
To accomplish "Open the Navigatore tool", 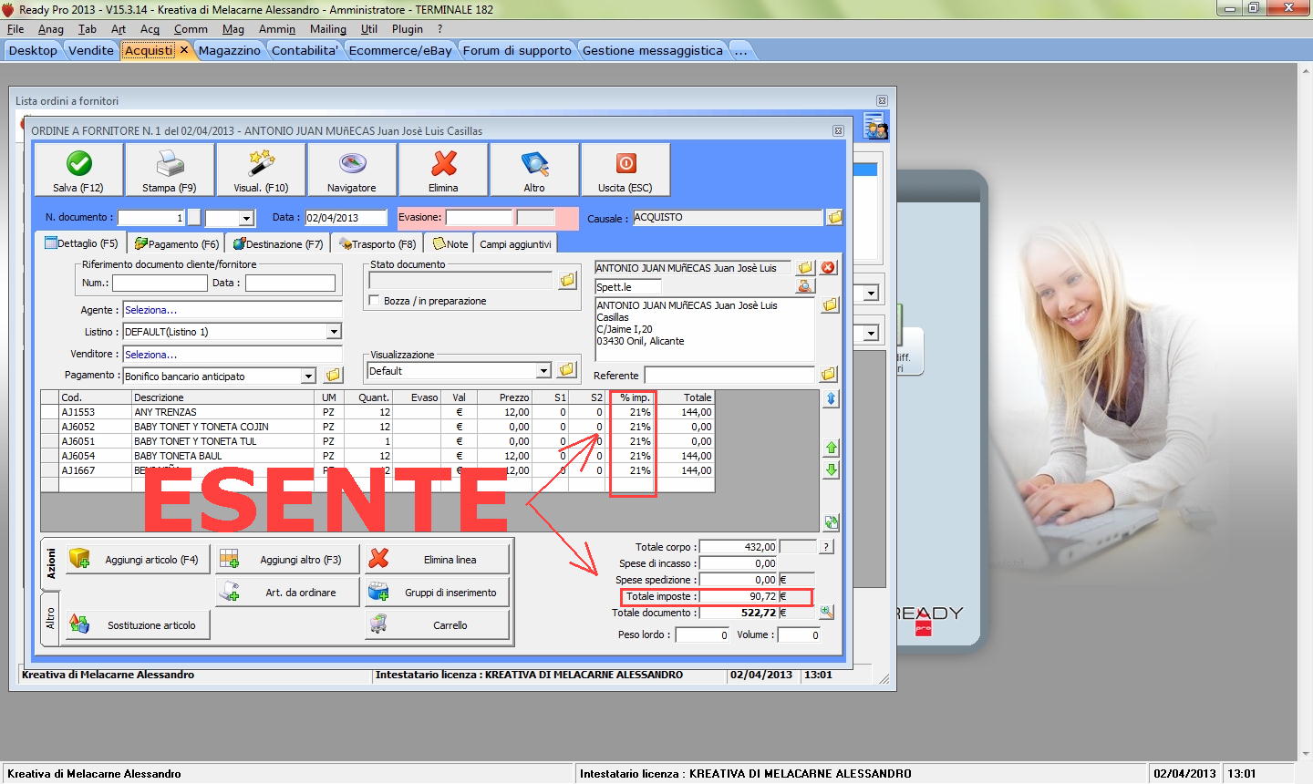I will 352,170.
